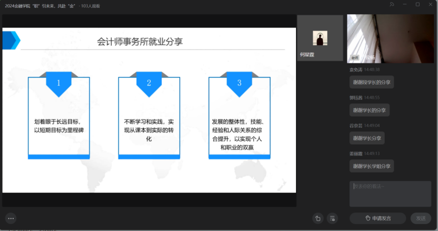This screenshot has width=438, height=231.
Task: Click the hand icon on 申请发言 button
Action: 368,218
